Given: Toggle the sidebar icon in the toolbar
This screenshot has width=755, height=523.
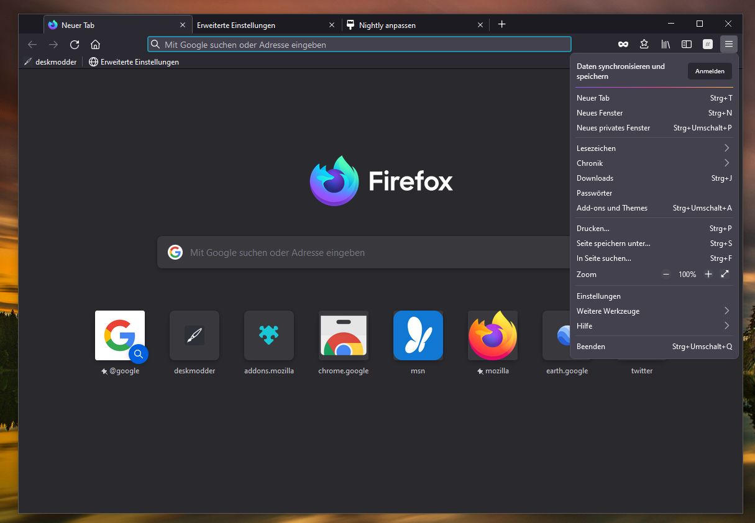Looking at the screenshot, I should (x=687, y=44).
